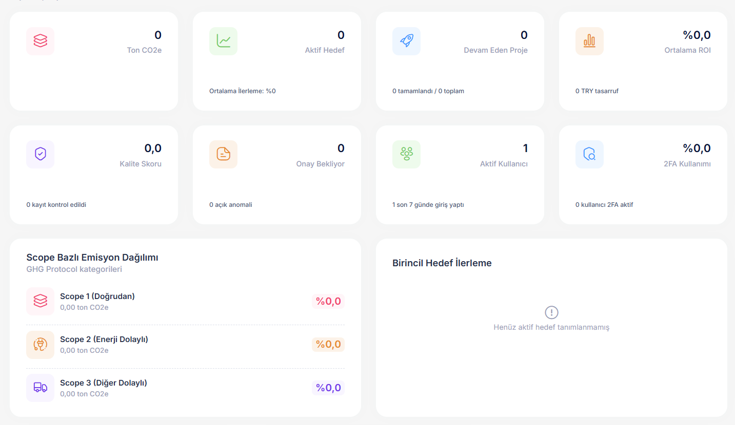Click the 'Scope Bazlı Emisyon Dağılımı' heading
The image size is (735, 425).
click(x=92, y=258)
